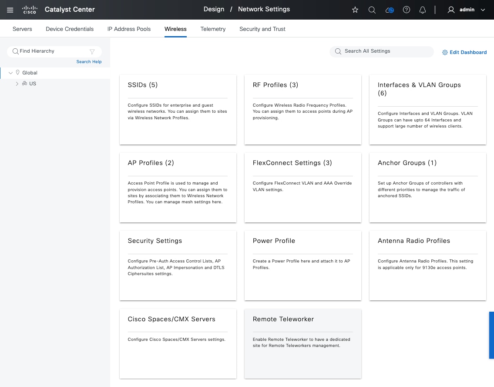Open the admin user dropdown
The width and height of the screenshot is (494, 387).
(x=467, y=10)
